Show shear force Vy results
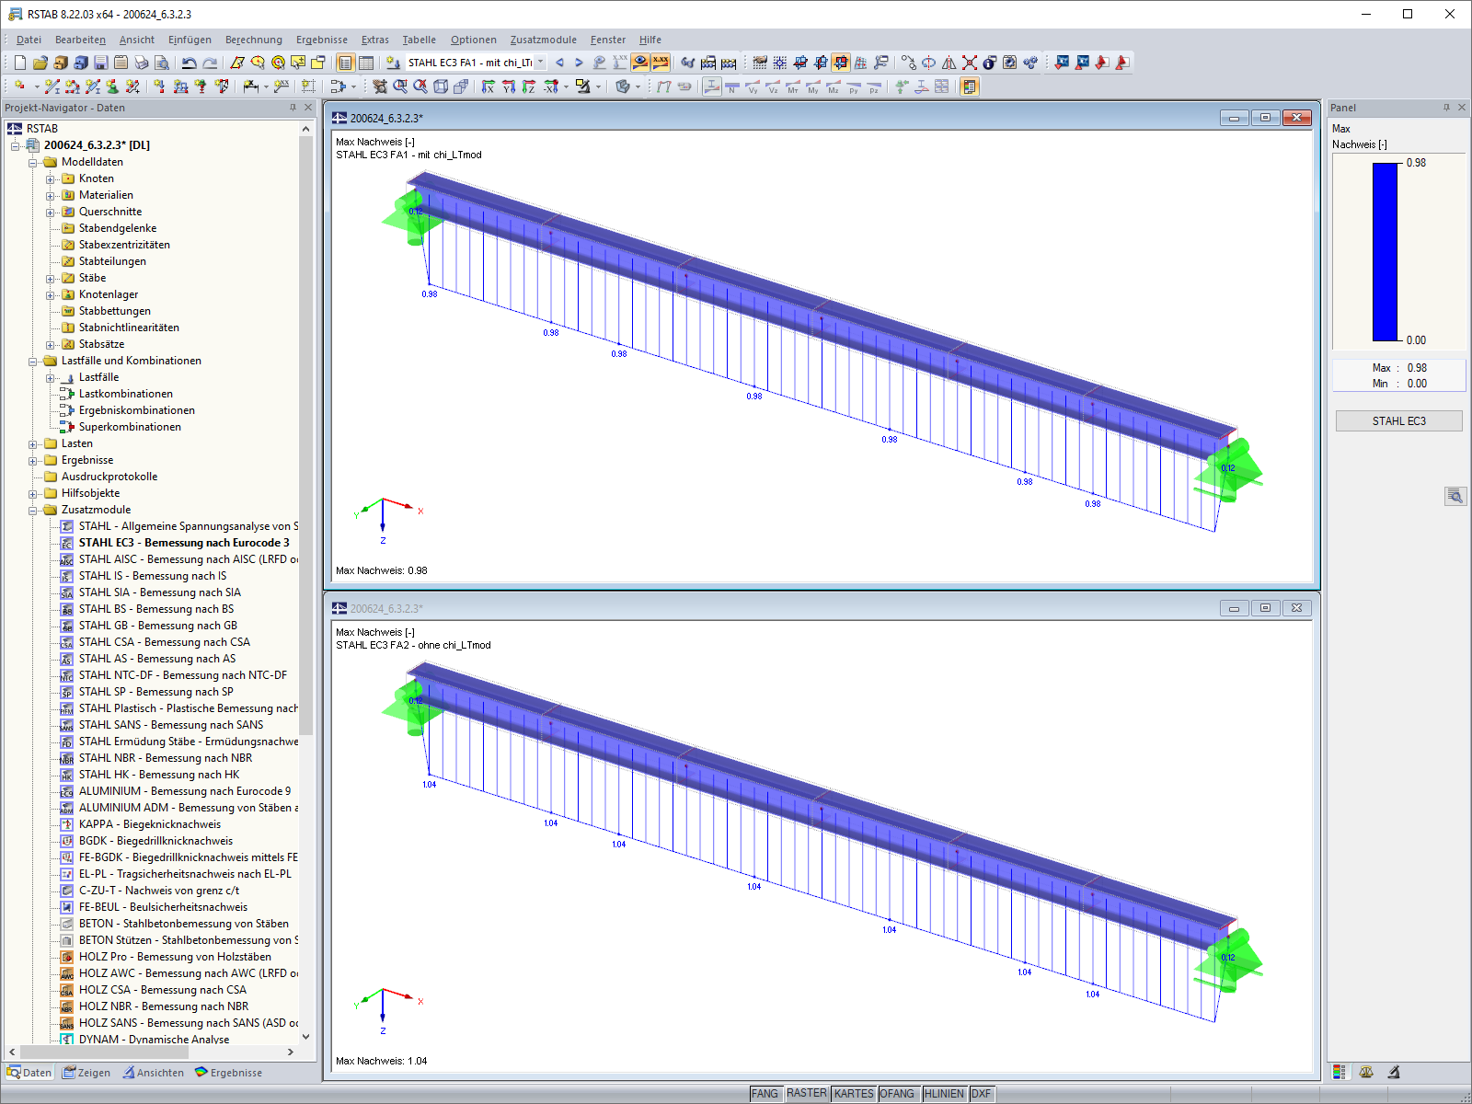Image resolution: width=1472 pixels, height=1104 pixels. (x=753, y=86)
